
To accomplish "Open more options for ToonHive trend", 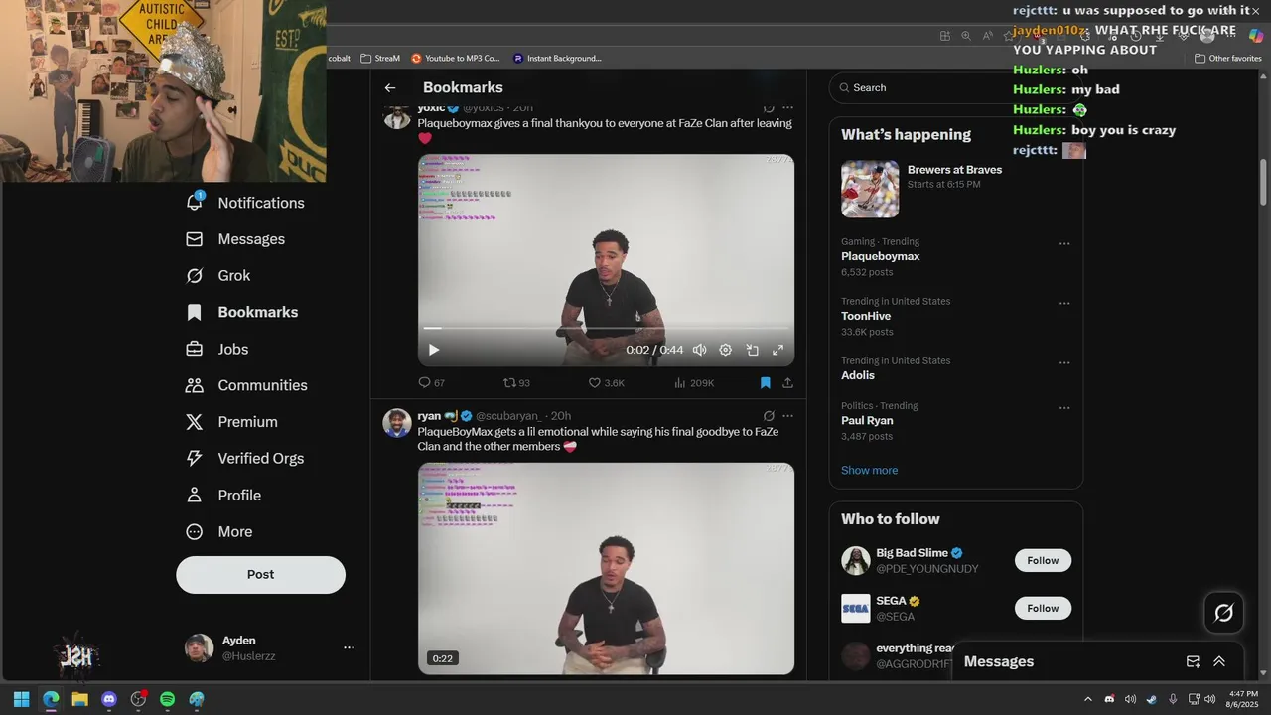I will tap(1064, 303).
